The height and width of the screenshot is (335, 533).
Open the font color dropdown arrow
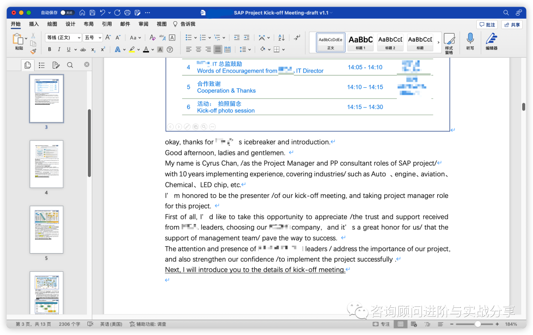152,50
